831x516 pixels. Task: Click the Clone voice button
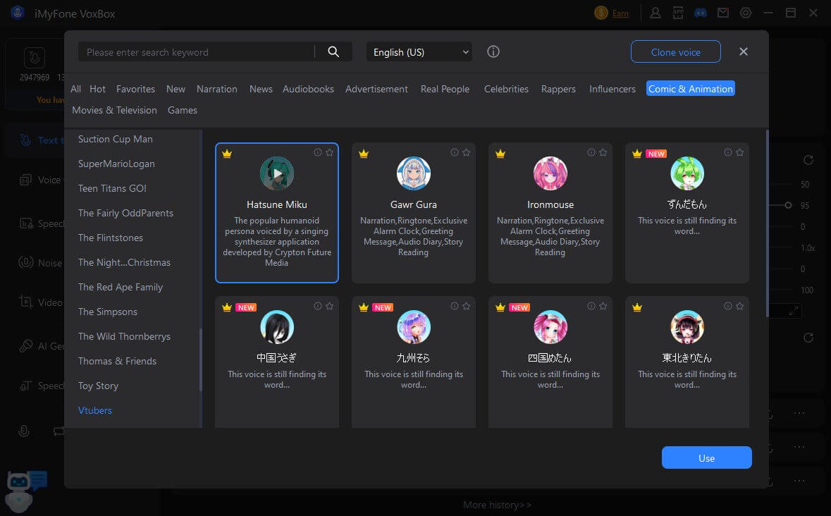(x=676, y=52)
